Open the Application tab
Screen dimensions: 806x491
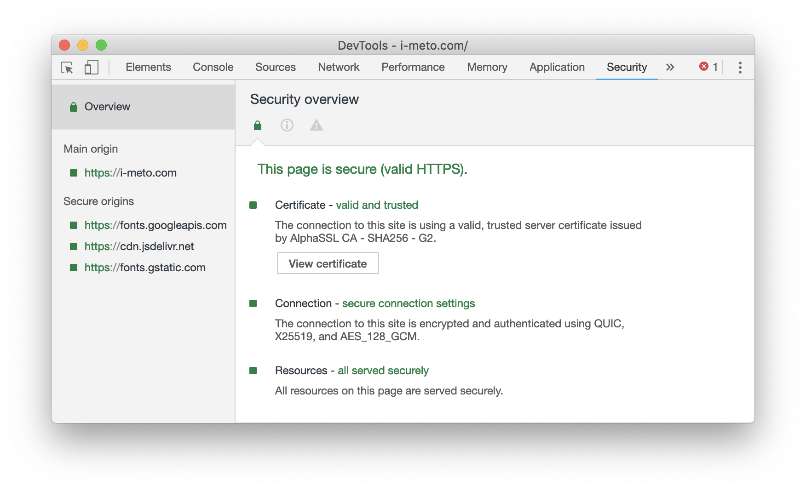[557, 67]
